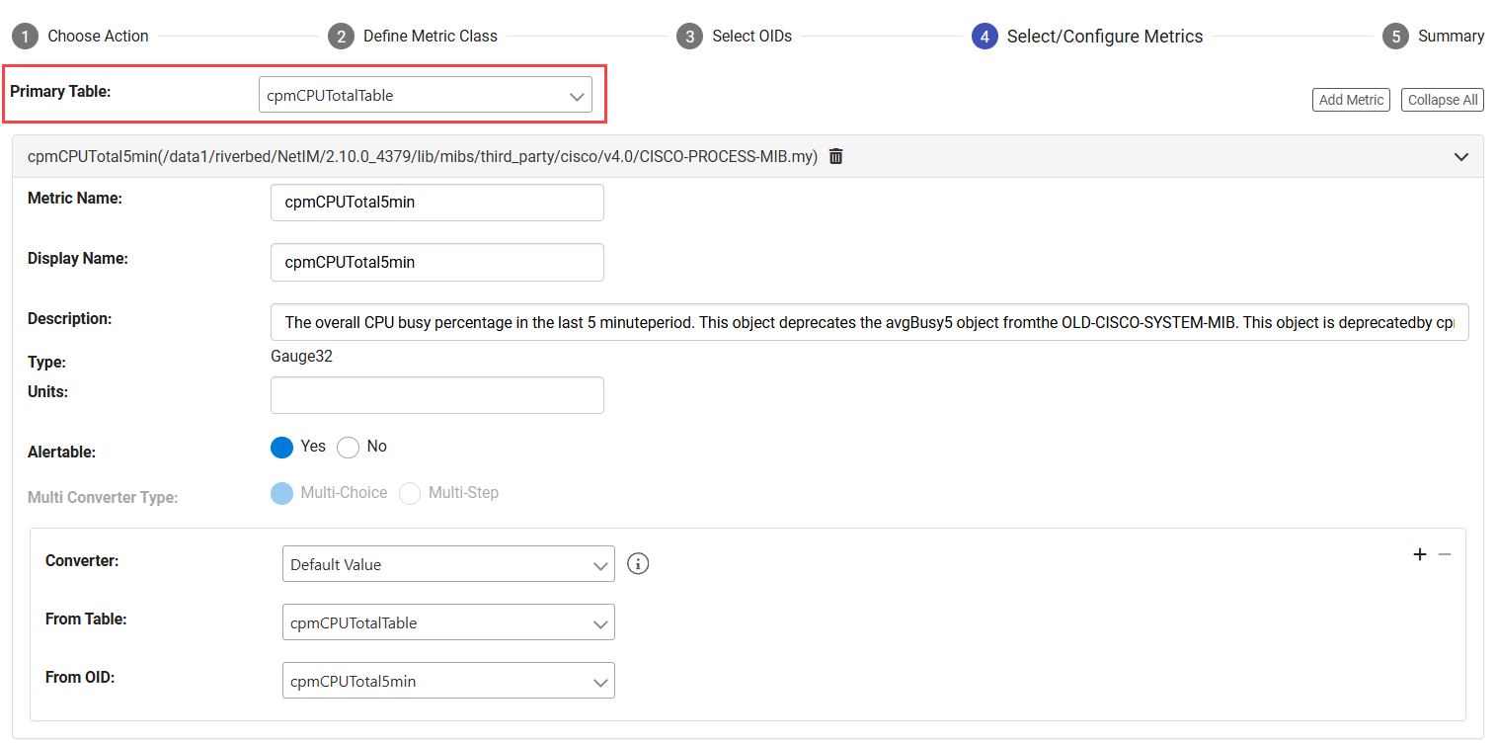Click the converter info icon

(638, 564)
